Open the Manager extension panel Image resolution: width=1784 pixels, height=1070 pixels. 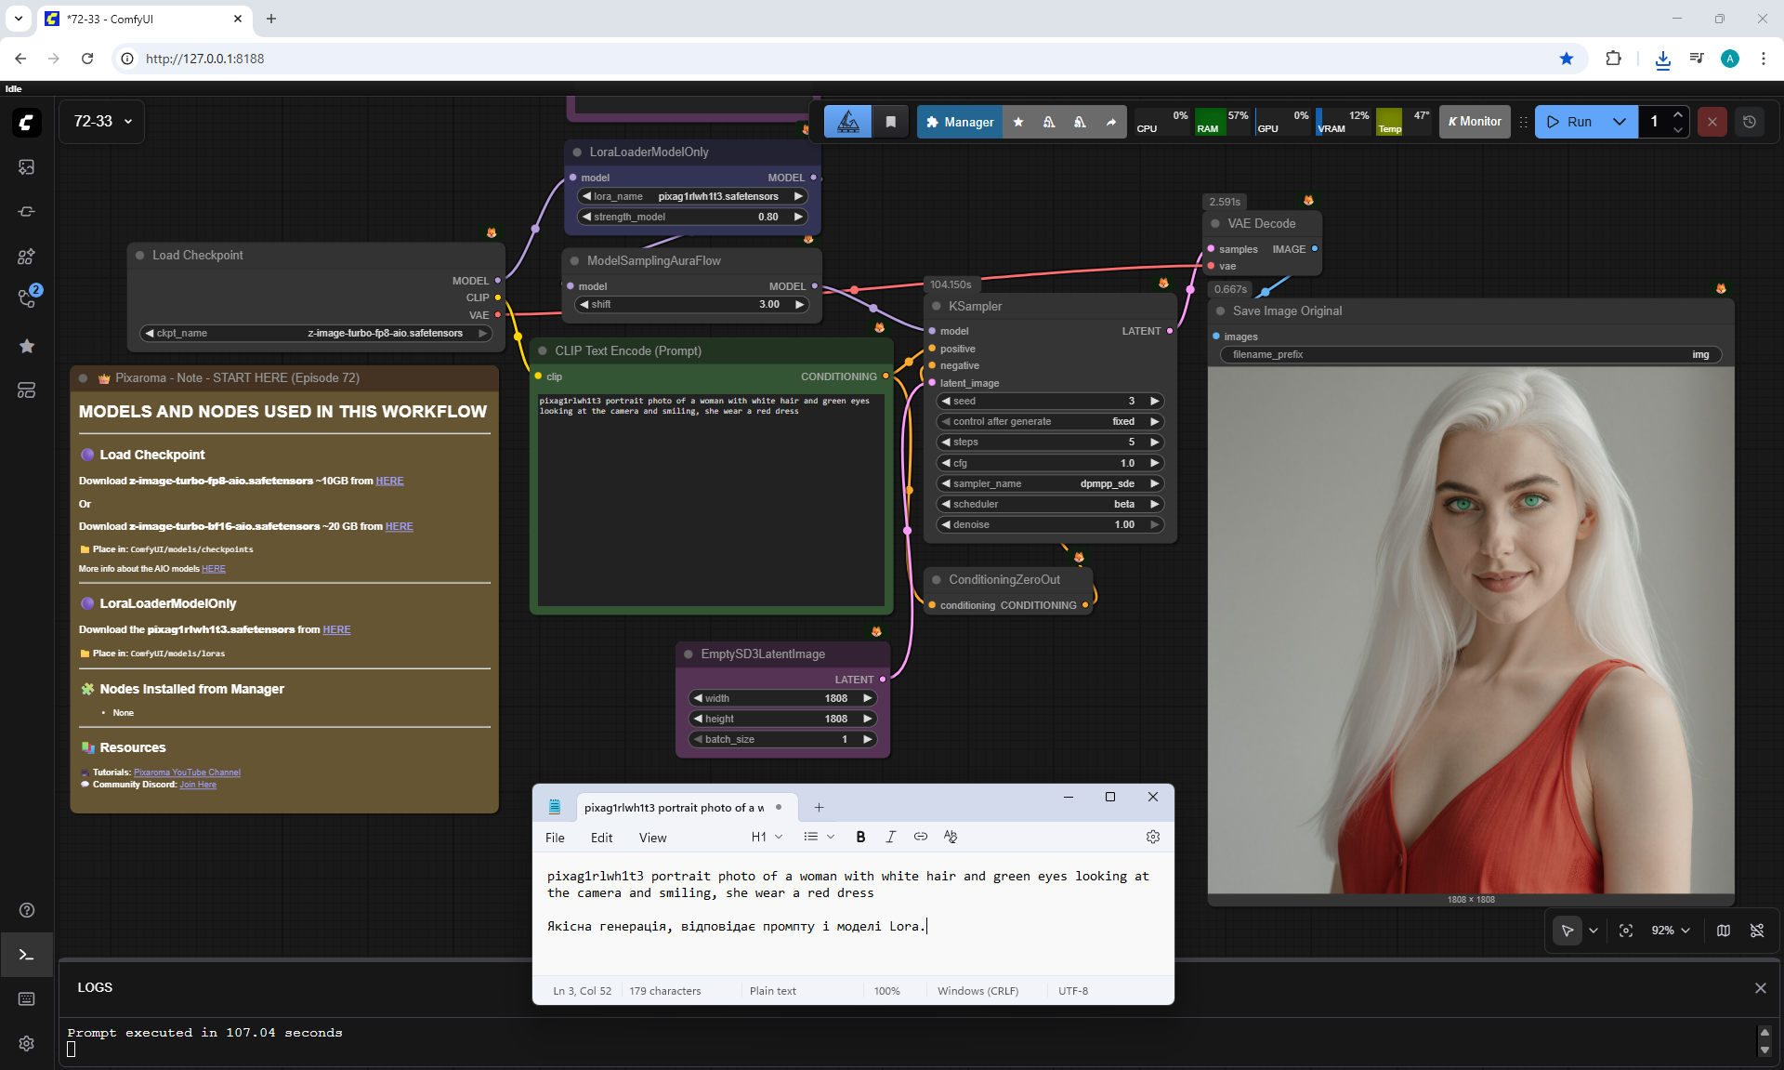[x=960, y=122]
